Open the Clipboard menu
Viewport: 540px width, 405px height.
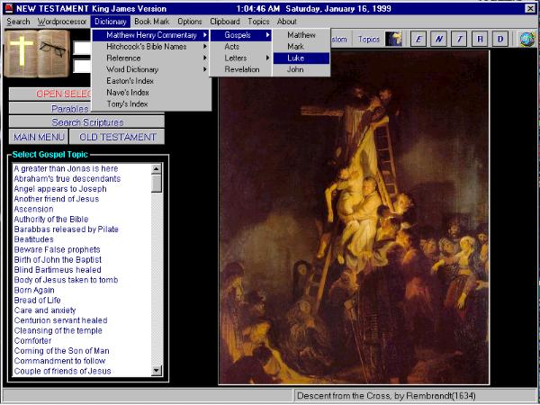tap(225, 22)
